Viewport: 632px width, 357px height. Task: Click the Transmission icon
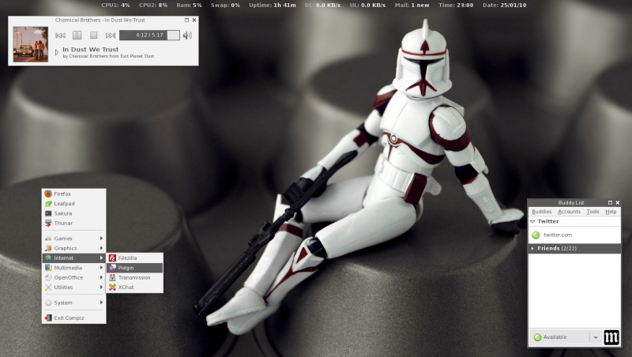coord(112,277)
